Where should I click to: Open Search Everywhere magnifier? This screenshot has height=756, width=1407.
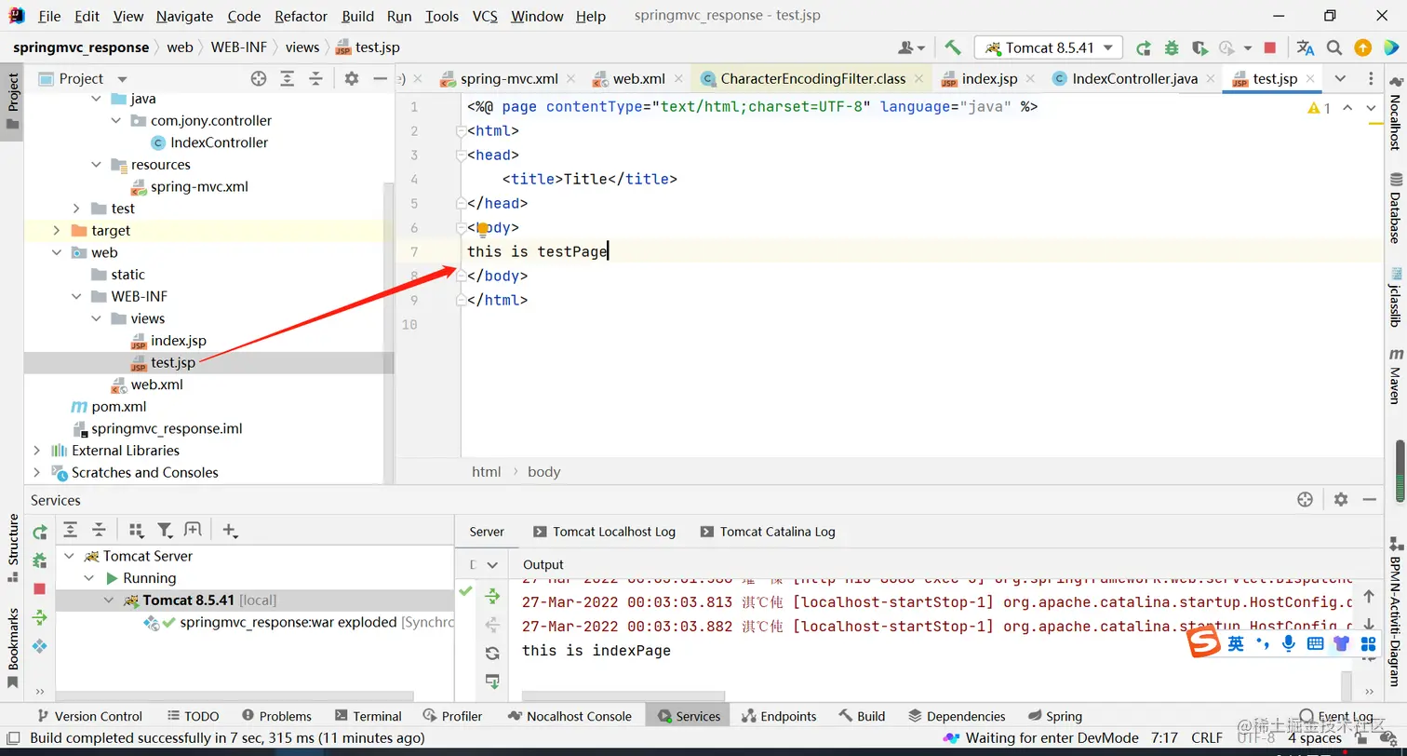pos(1334,47)
